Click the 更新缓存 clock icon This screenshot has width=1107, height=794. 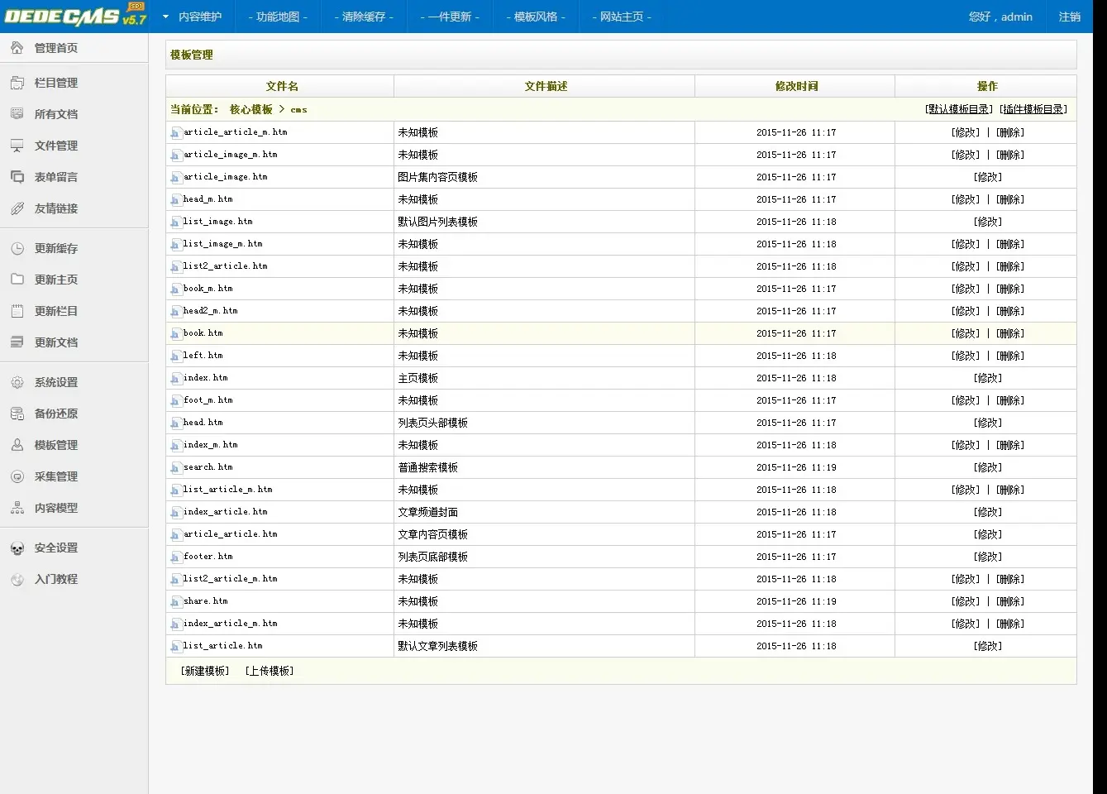point(17,248)
